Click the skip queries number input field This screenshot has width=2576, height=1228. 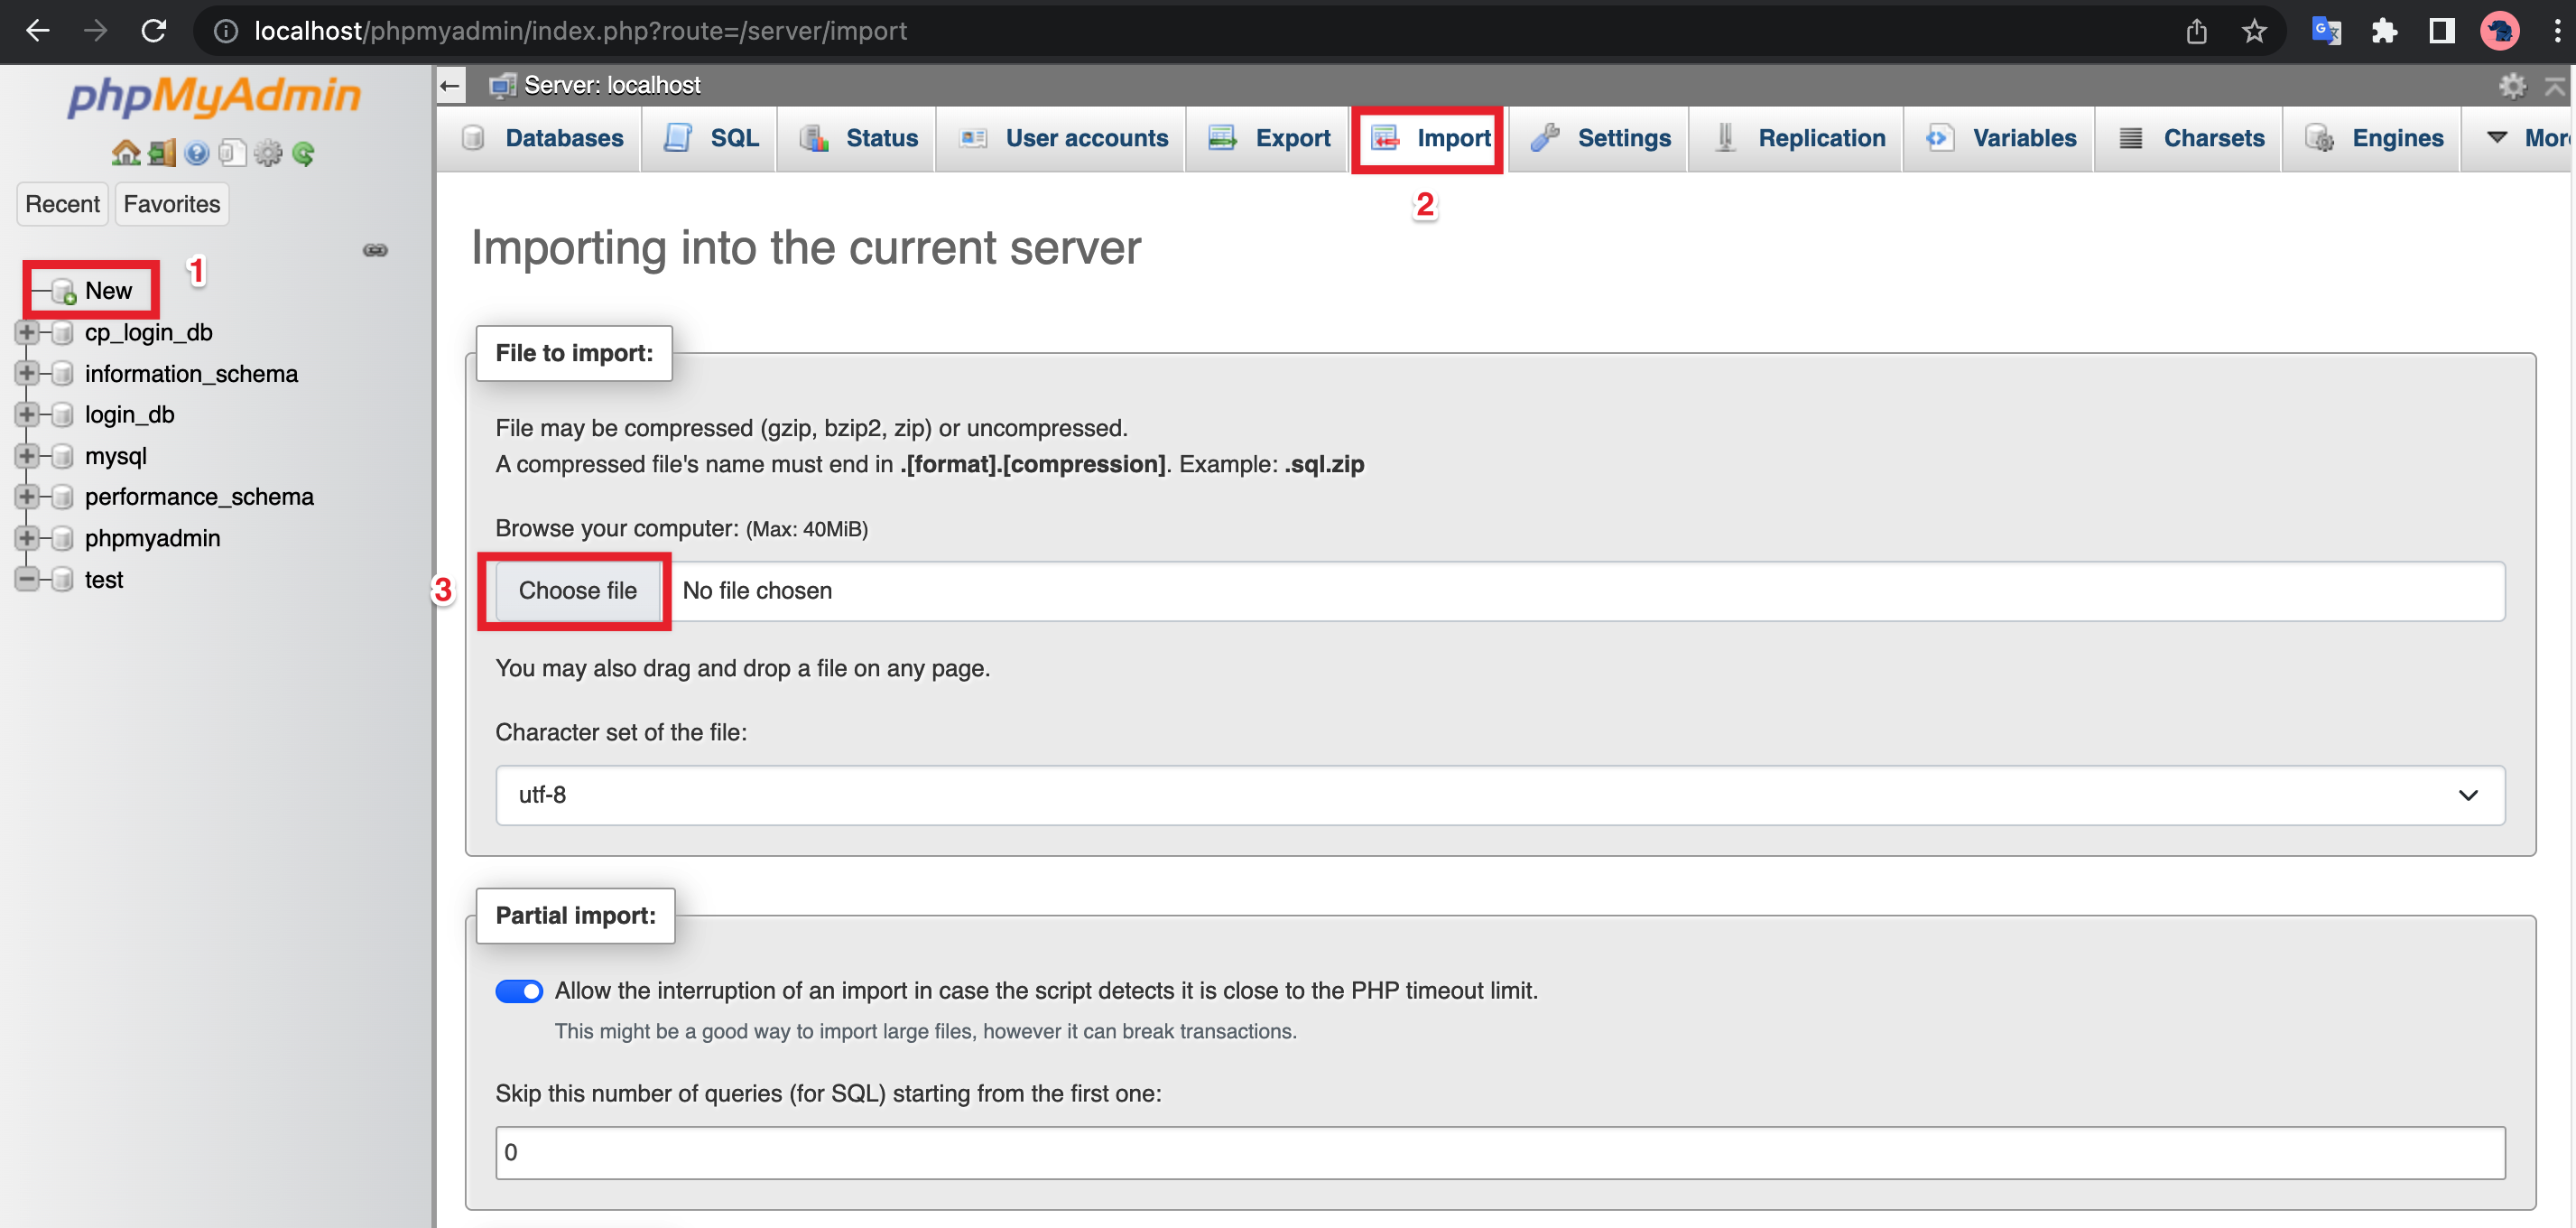click(1500, 1153)
